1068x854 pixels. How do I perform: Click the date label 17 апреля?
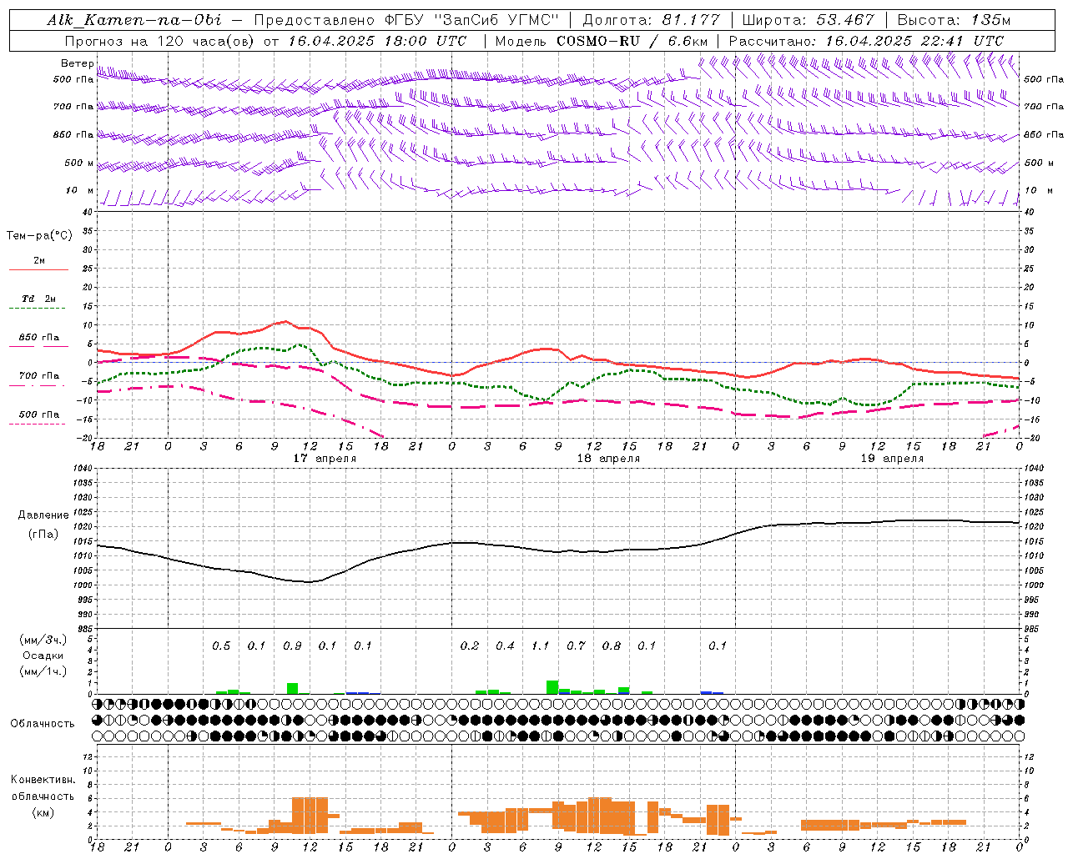[325, 459]
